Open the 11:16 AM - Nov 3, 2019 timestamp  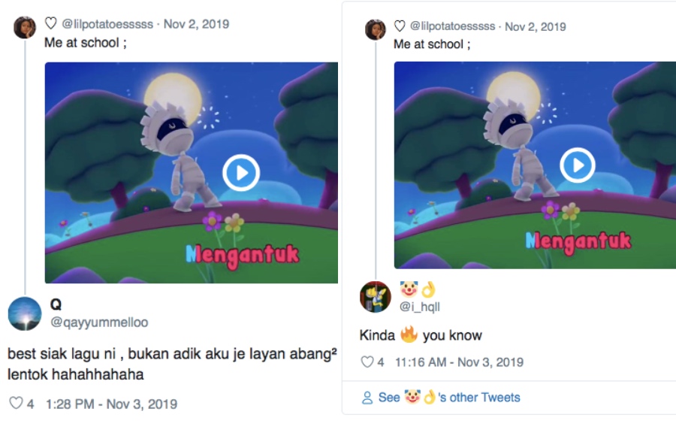pyautogui.click(x=459, y=362)
